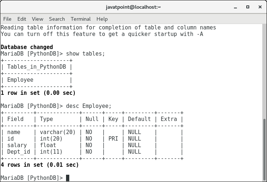
Task: Click the cursor block at the last prompt
Action: coord(67,178)
